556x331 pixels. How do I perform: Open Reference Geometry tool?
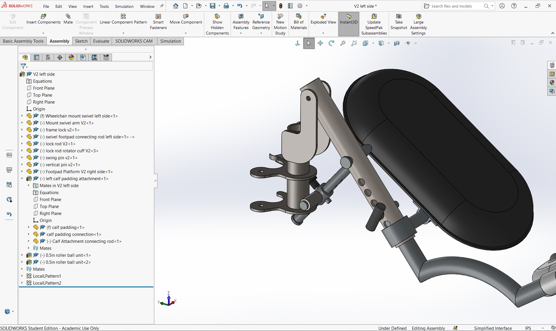261,22
